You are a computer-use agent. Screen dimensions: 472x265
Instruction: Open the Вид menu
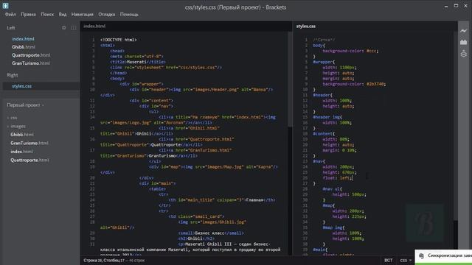(x=63, y=14)
